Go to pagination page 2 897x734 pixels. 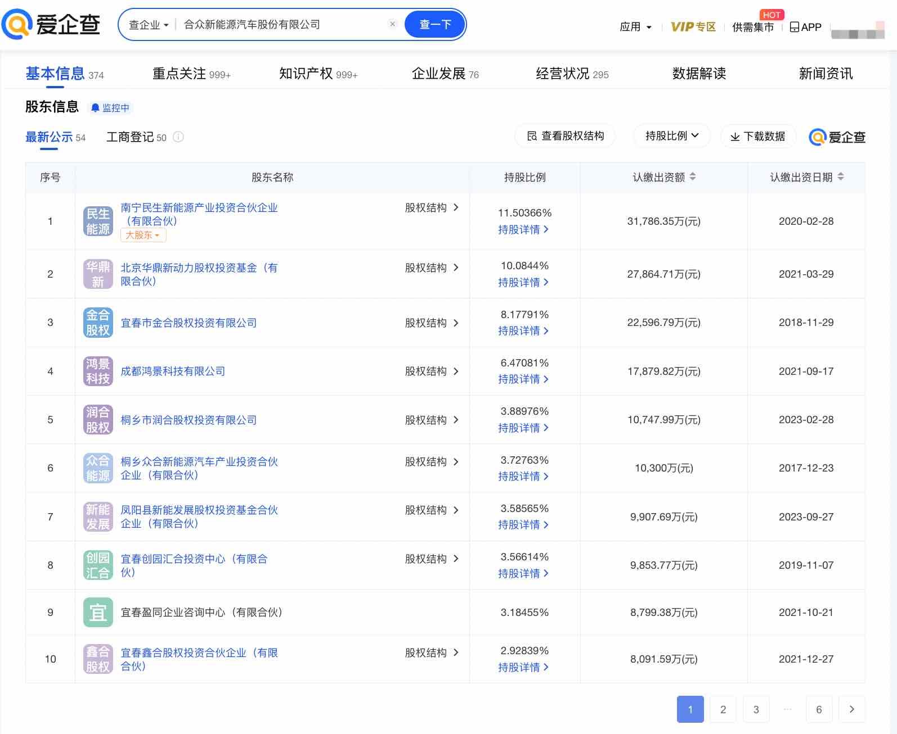tap(723, 709)
